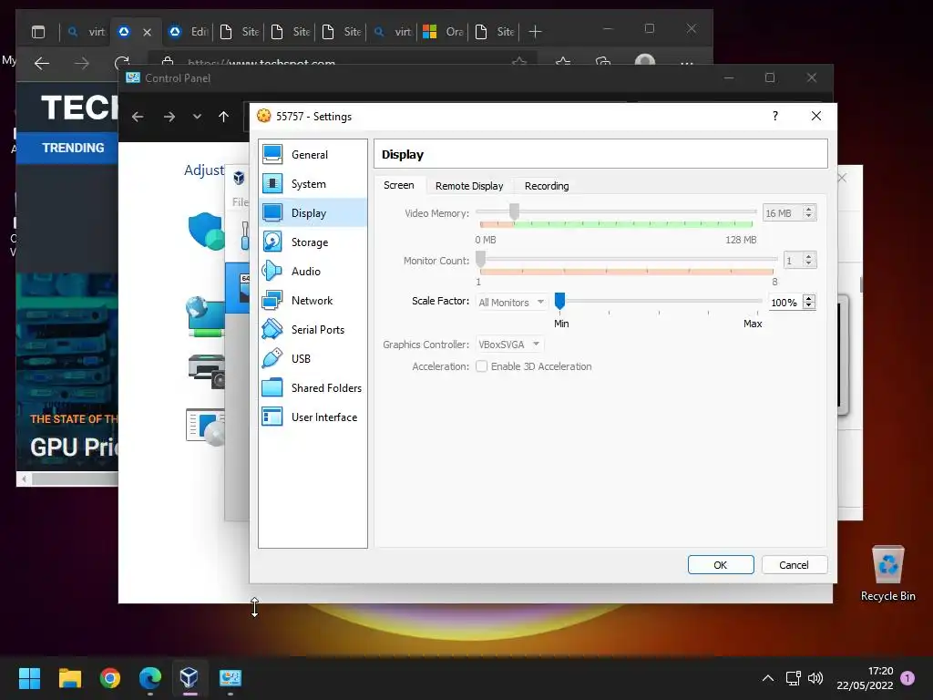Screen dimensions: 933x700
Task: Click OK in Settings dialog
Action: (x=721, y=565)
